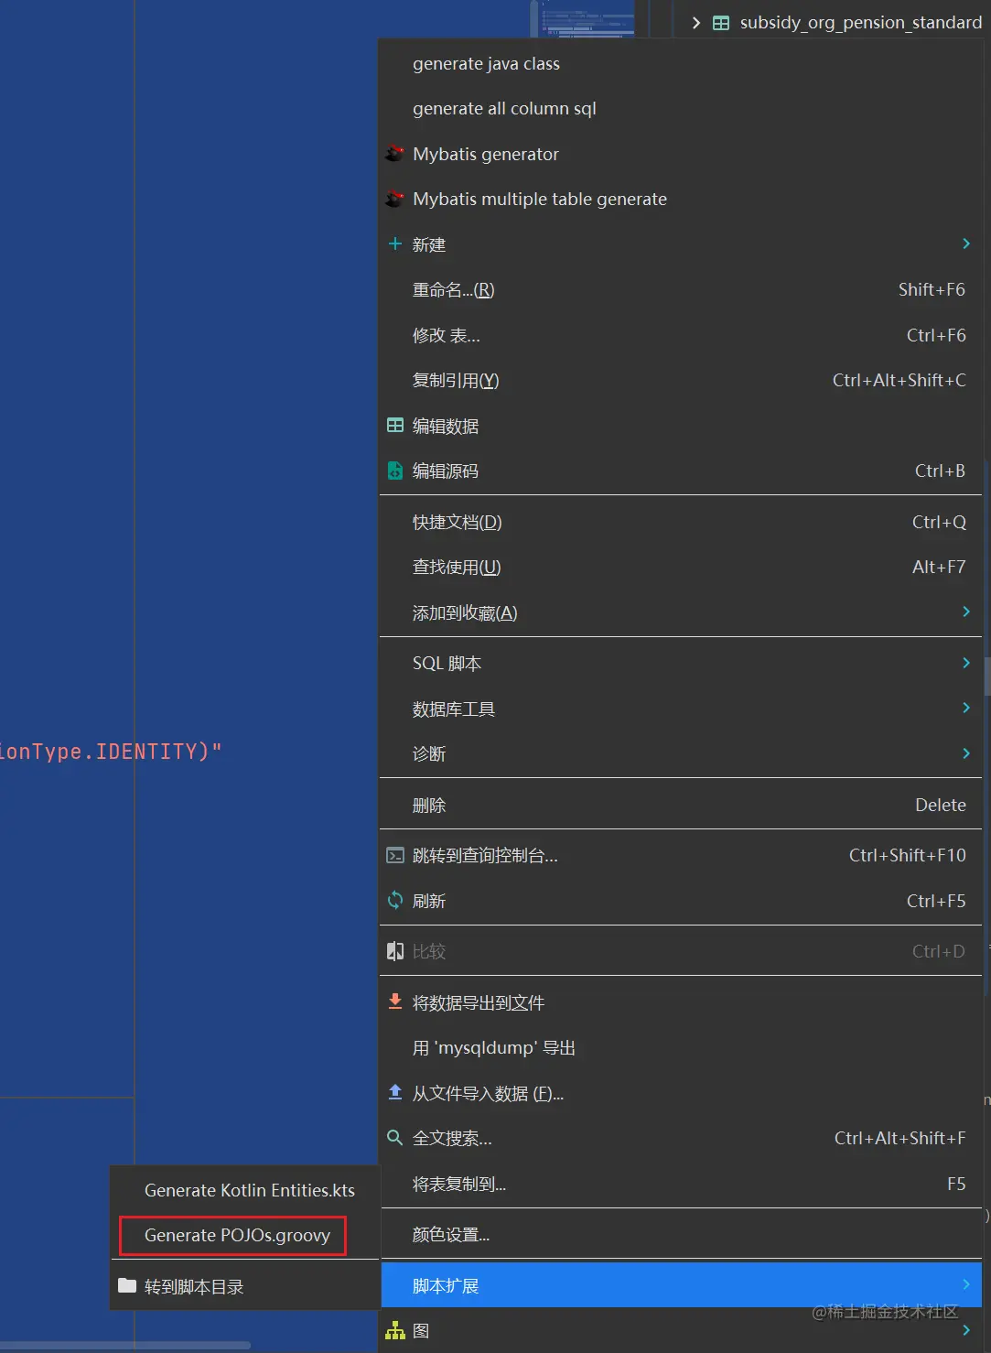
Task: Open the 数据库工具 submenu arrow
Action: click(966, 708)
